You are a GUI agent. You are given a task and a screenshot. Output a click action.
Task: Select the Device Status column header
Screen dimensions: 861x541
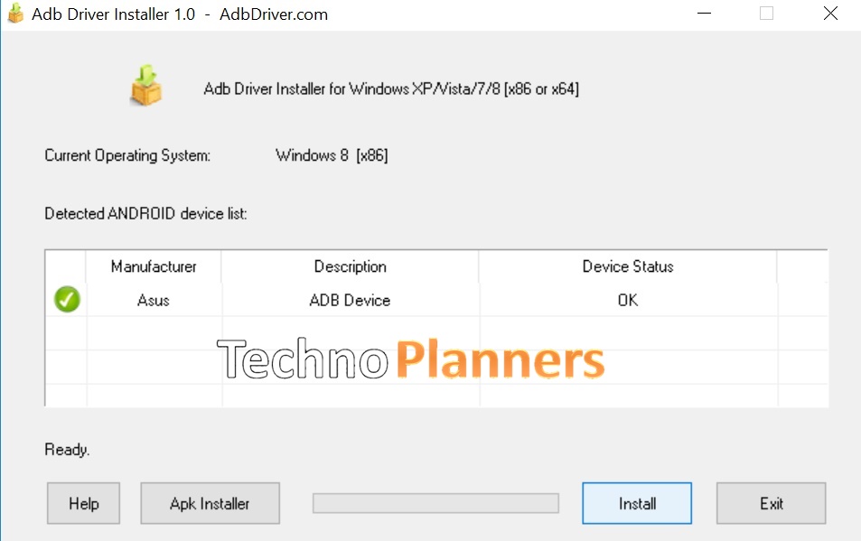click(627, 266)
